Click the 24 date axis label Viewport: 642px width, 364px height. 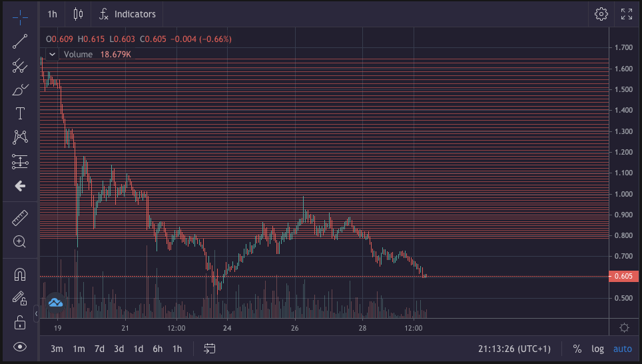tap(227, 328)
